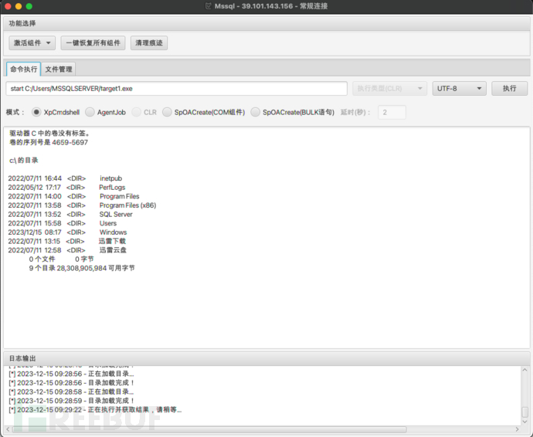Expand the UTF-8 encoding dropdown
The height and width of the screenshot is (437, 533).
pyautogui.click(x=459, y=89)
